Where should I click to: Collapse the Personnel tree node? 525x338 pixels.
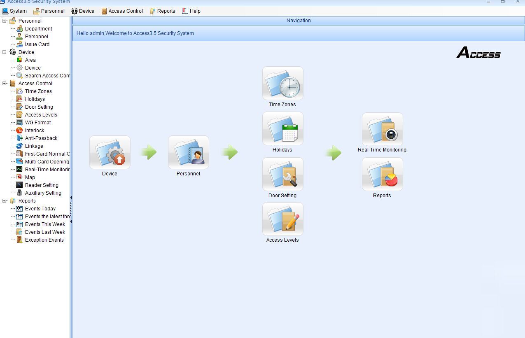(x=5, y=21)
